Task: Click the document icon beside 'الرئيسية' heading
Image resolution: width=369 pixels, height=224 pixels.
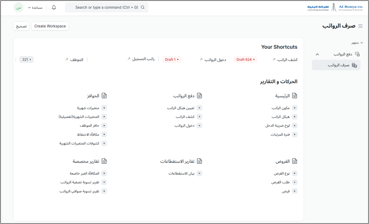Action: (x=295, y=96)
